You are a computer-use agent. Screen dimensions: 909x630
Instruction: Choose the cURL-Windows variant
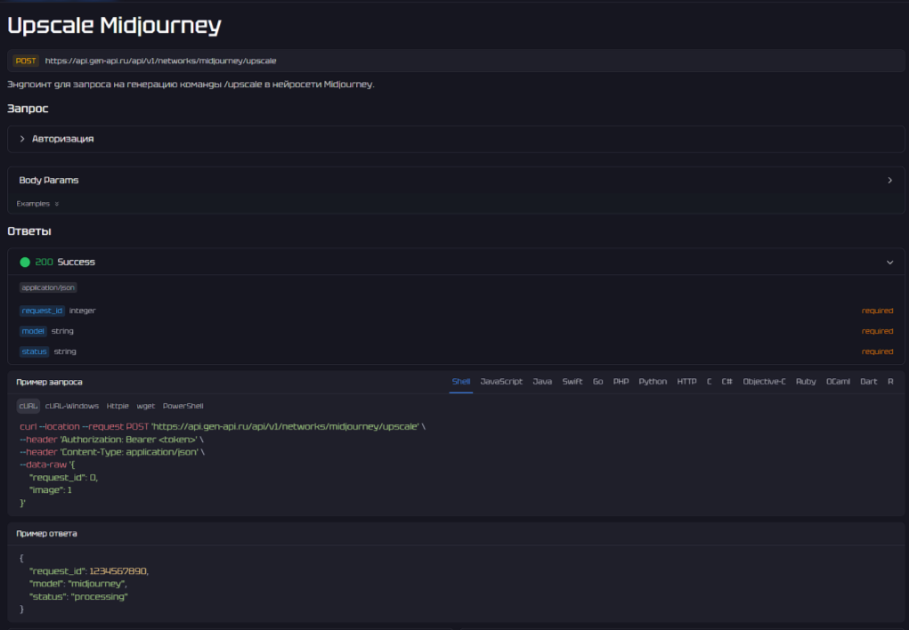point(72,406)
